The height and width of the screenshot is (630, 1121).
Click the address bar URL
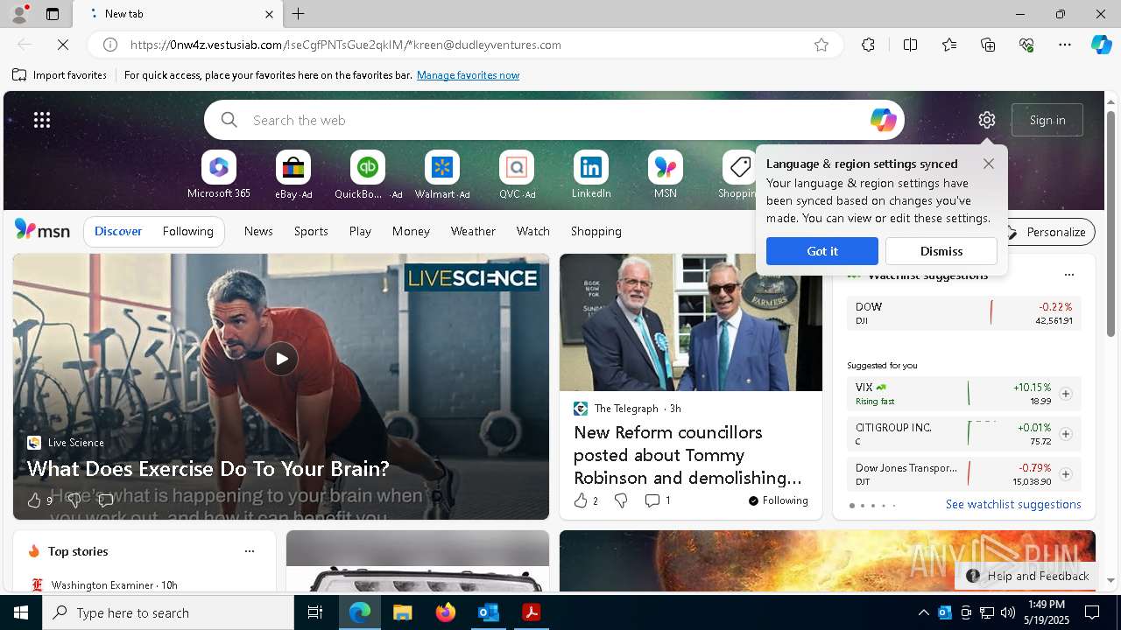(x=346, y=45)
